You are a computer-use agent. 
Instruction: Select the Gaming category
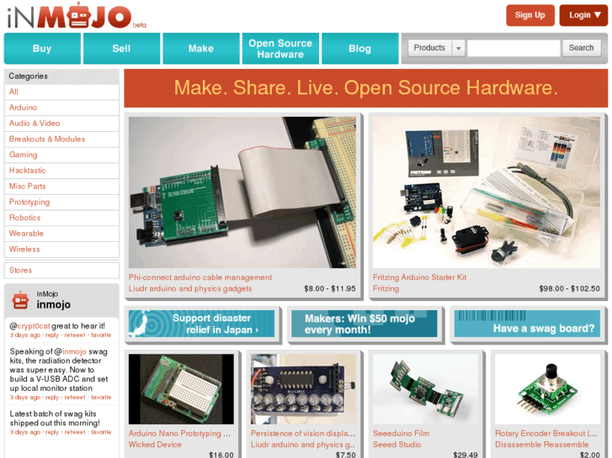61,155
